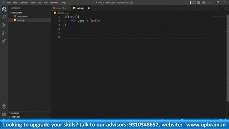
Task: Open the Run menu
Action: click(x=45, y=3)
